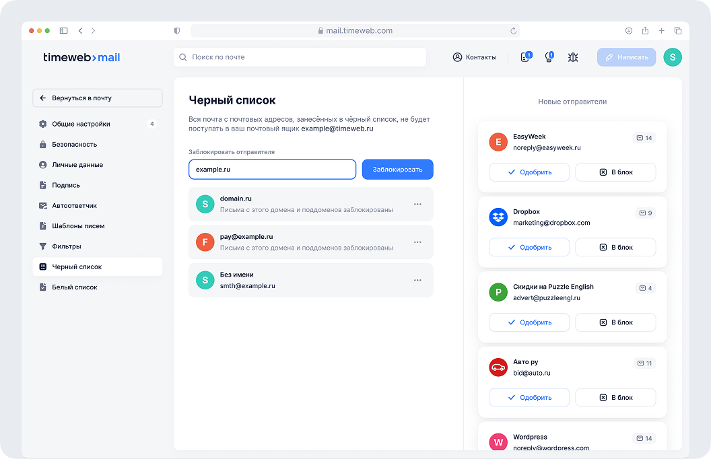Click the Поиск по почте search field

tap(300, 57)
